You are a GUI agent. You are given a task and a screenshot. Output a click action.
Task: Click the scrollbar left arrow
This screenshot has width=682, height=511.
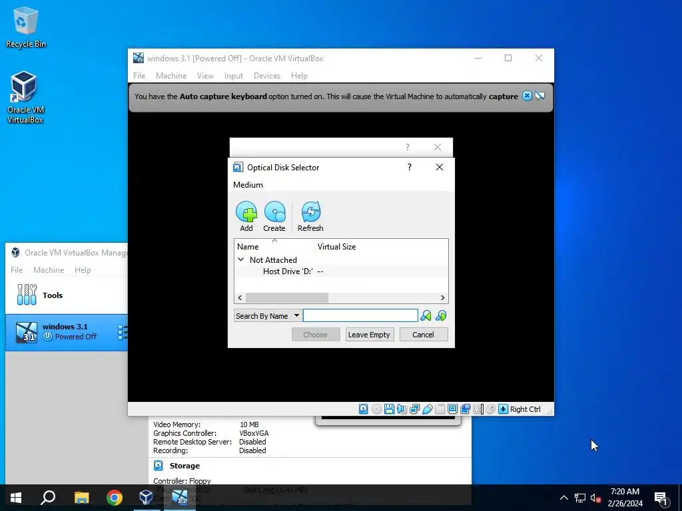[240, 297]
